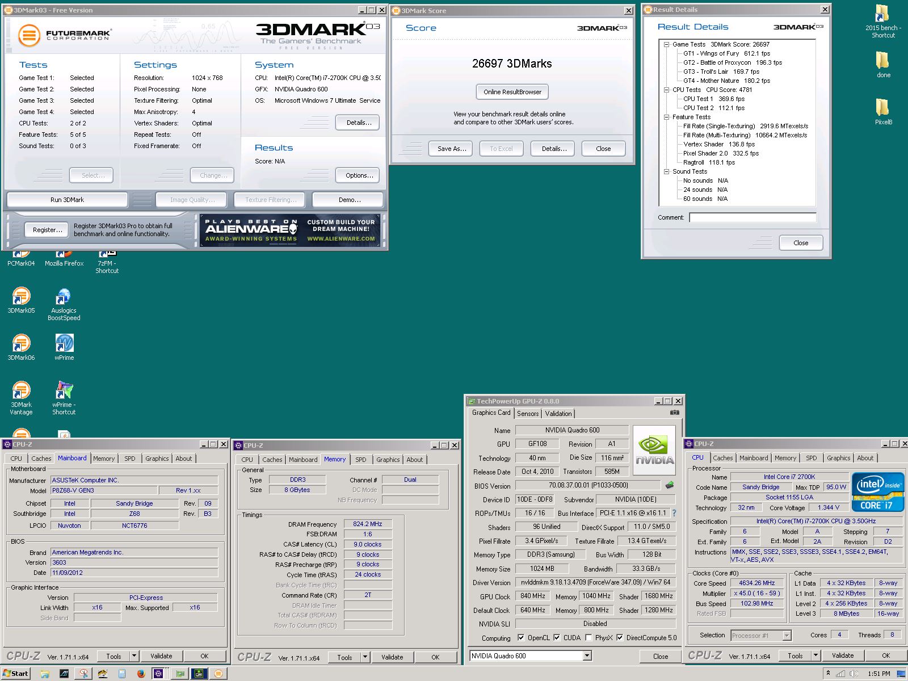Open the Graphics tab in Memory CPU-Z window
The image size is (908, 681).
pyautogui.click(x=388, y=460)
